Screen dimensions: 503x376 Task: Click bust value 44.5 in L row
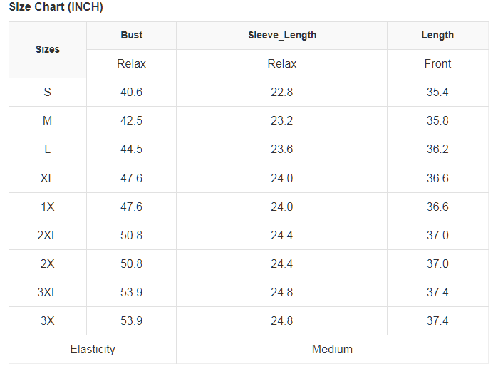pyautogui.click(x=131, y=149)
